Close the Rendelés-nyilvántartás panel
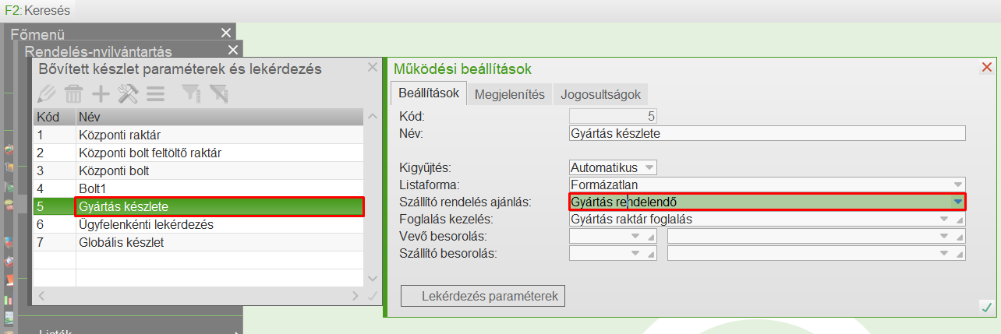Screen dimensions: 1001x334 [232, 51]
